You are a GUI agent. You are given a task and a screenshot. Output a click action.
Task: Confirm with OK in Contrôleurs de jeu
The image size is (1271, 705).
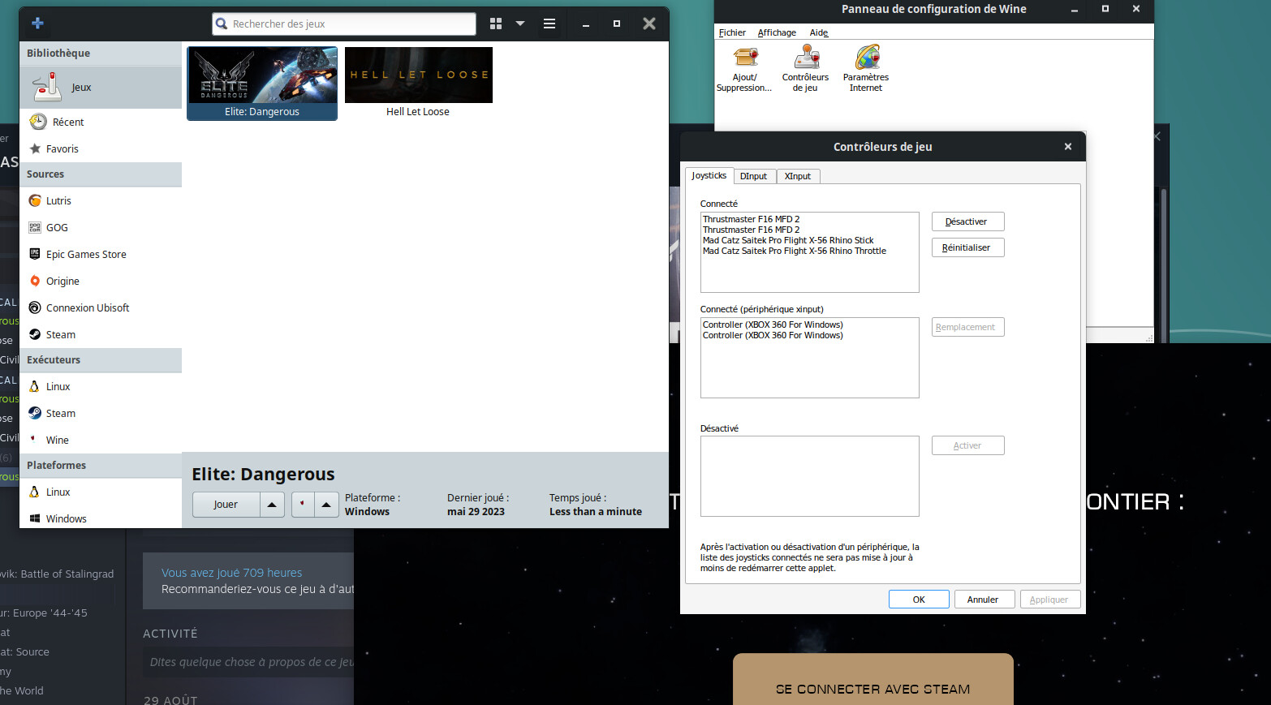(919, 600)
